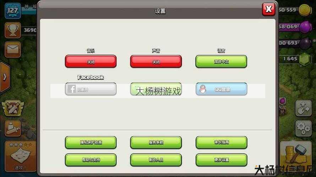Open the mail envelope icon
This screenshot has height=177, width=316.
pyautogui.click(x=13, y=50)
